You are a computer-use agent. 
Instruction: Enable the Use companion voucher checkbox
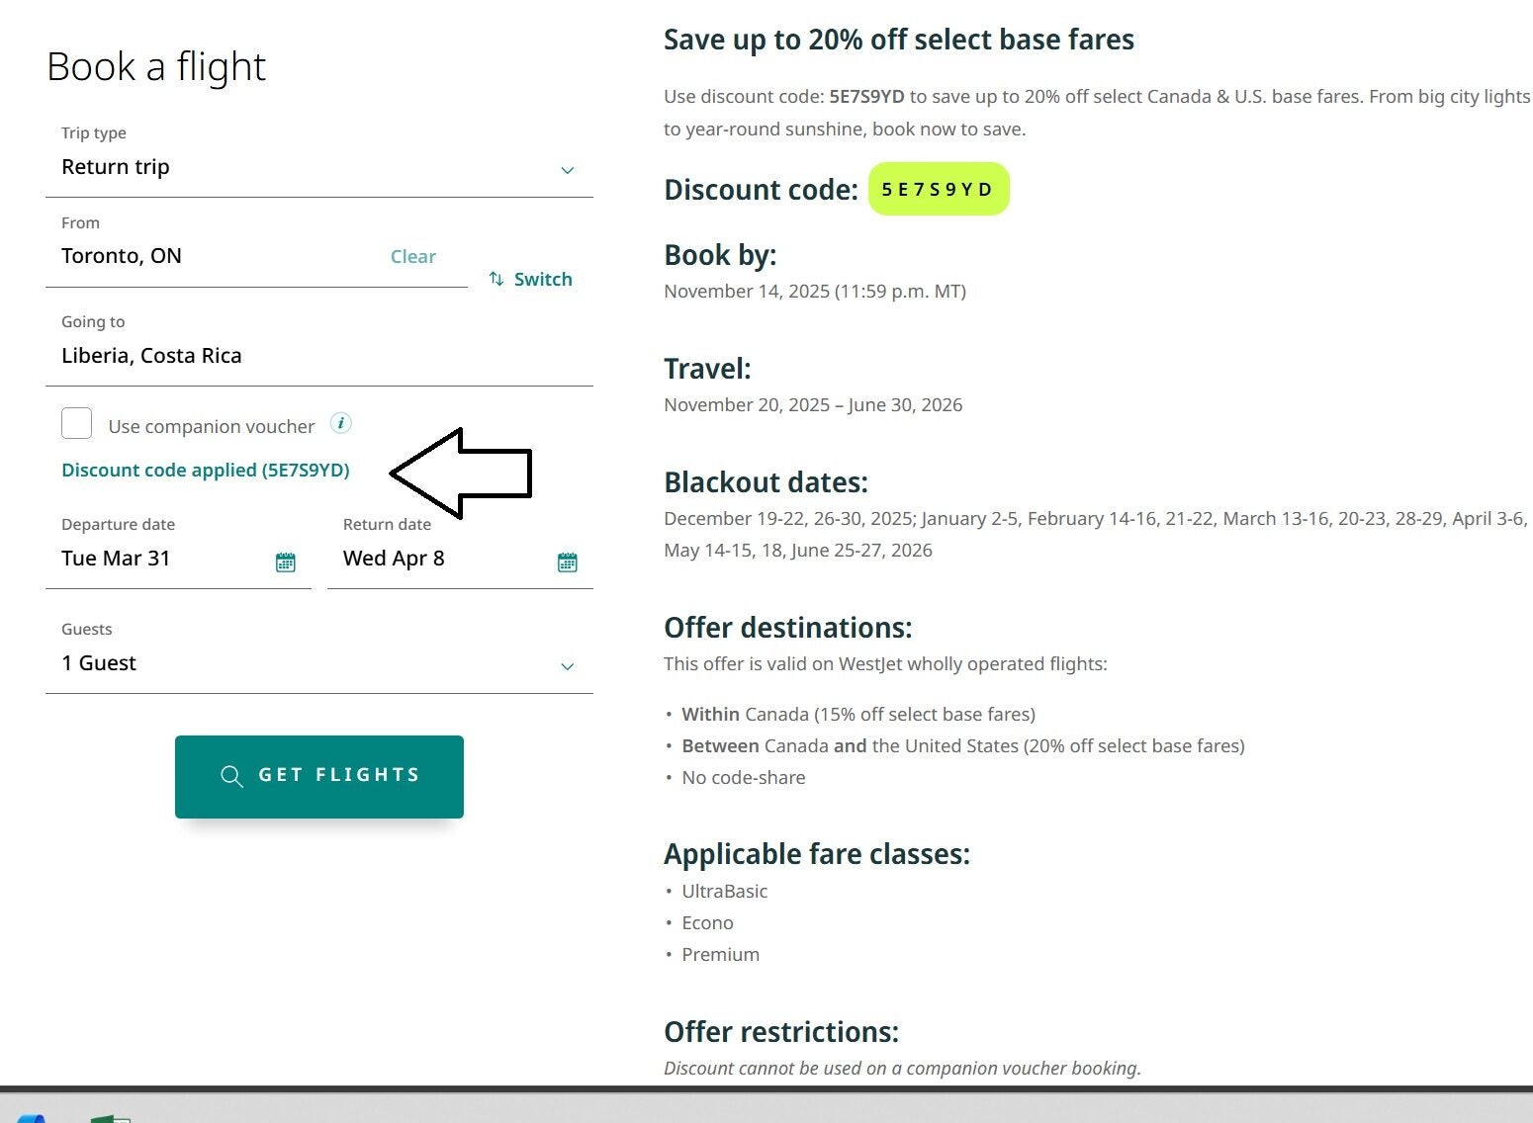coord(77,424)
